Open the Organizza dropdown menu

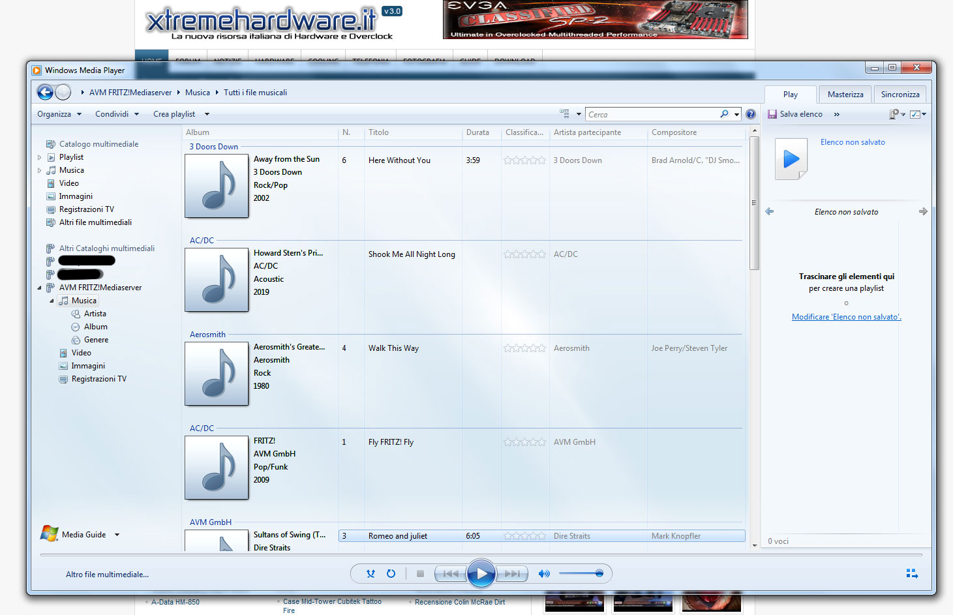point(59,114)
